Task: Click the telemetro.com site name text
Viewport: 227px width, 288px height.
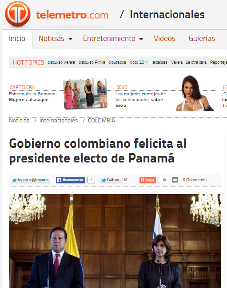Action: coord(72,15)
